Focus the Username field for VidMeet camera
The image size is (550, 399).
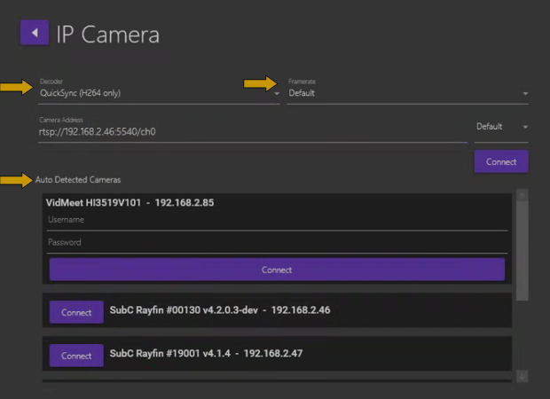tap(277, 220)
